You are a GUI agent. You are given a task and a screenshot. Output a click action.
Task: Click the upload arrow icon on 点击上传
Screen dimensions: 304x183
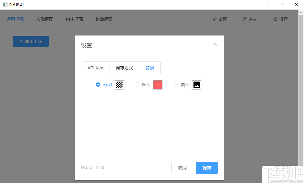tap(20, 41)
